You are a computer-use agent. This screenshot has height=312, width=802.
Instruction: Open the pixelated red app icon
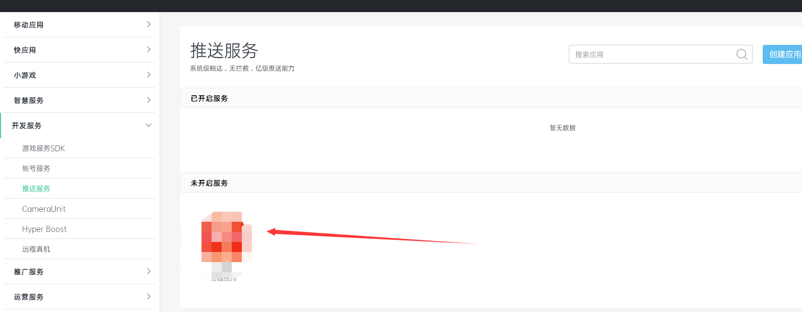[x=227, y=237]
